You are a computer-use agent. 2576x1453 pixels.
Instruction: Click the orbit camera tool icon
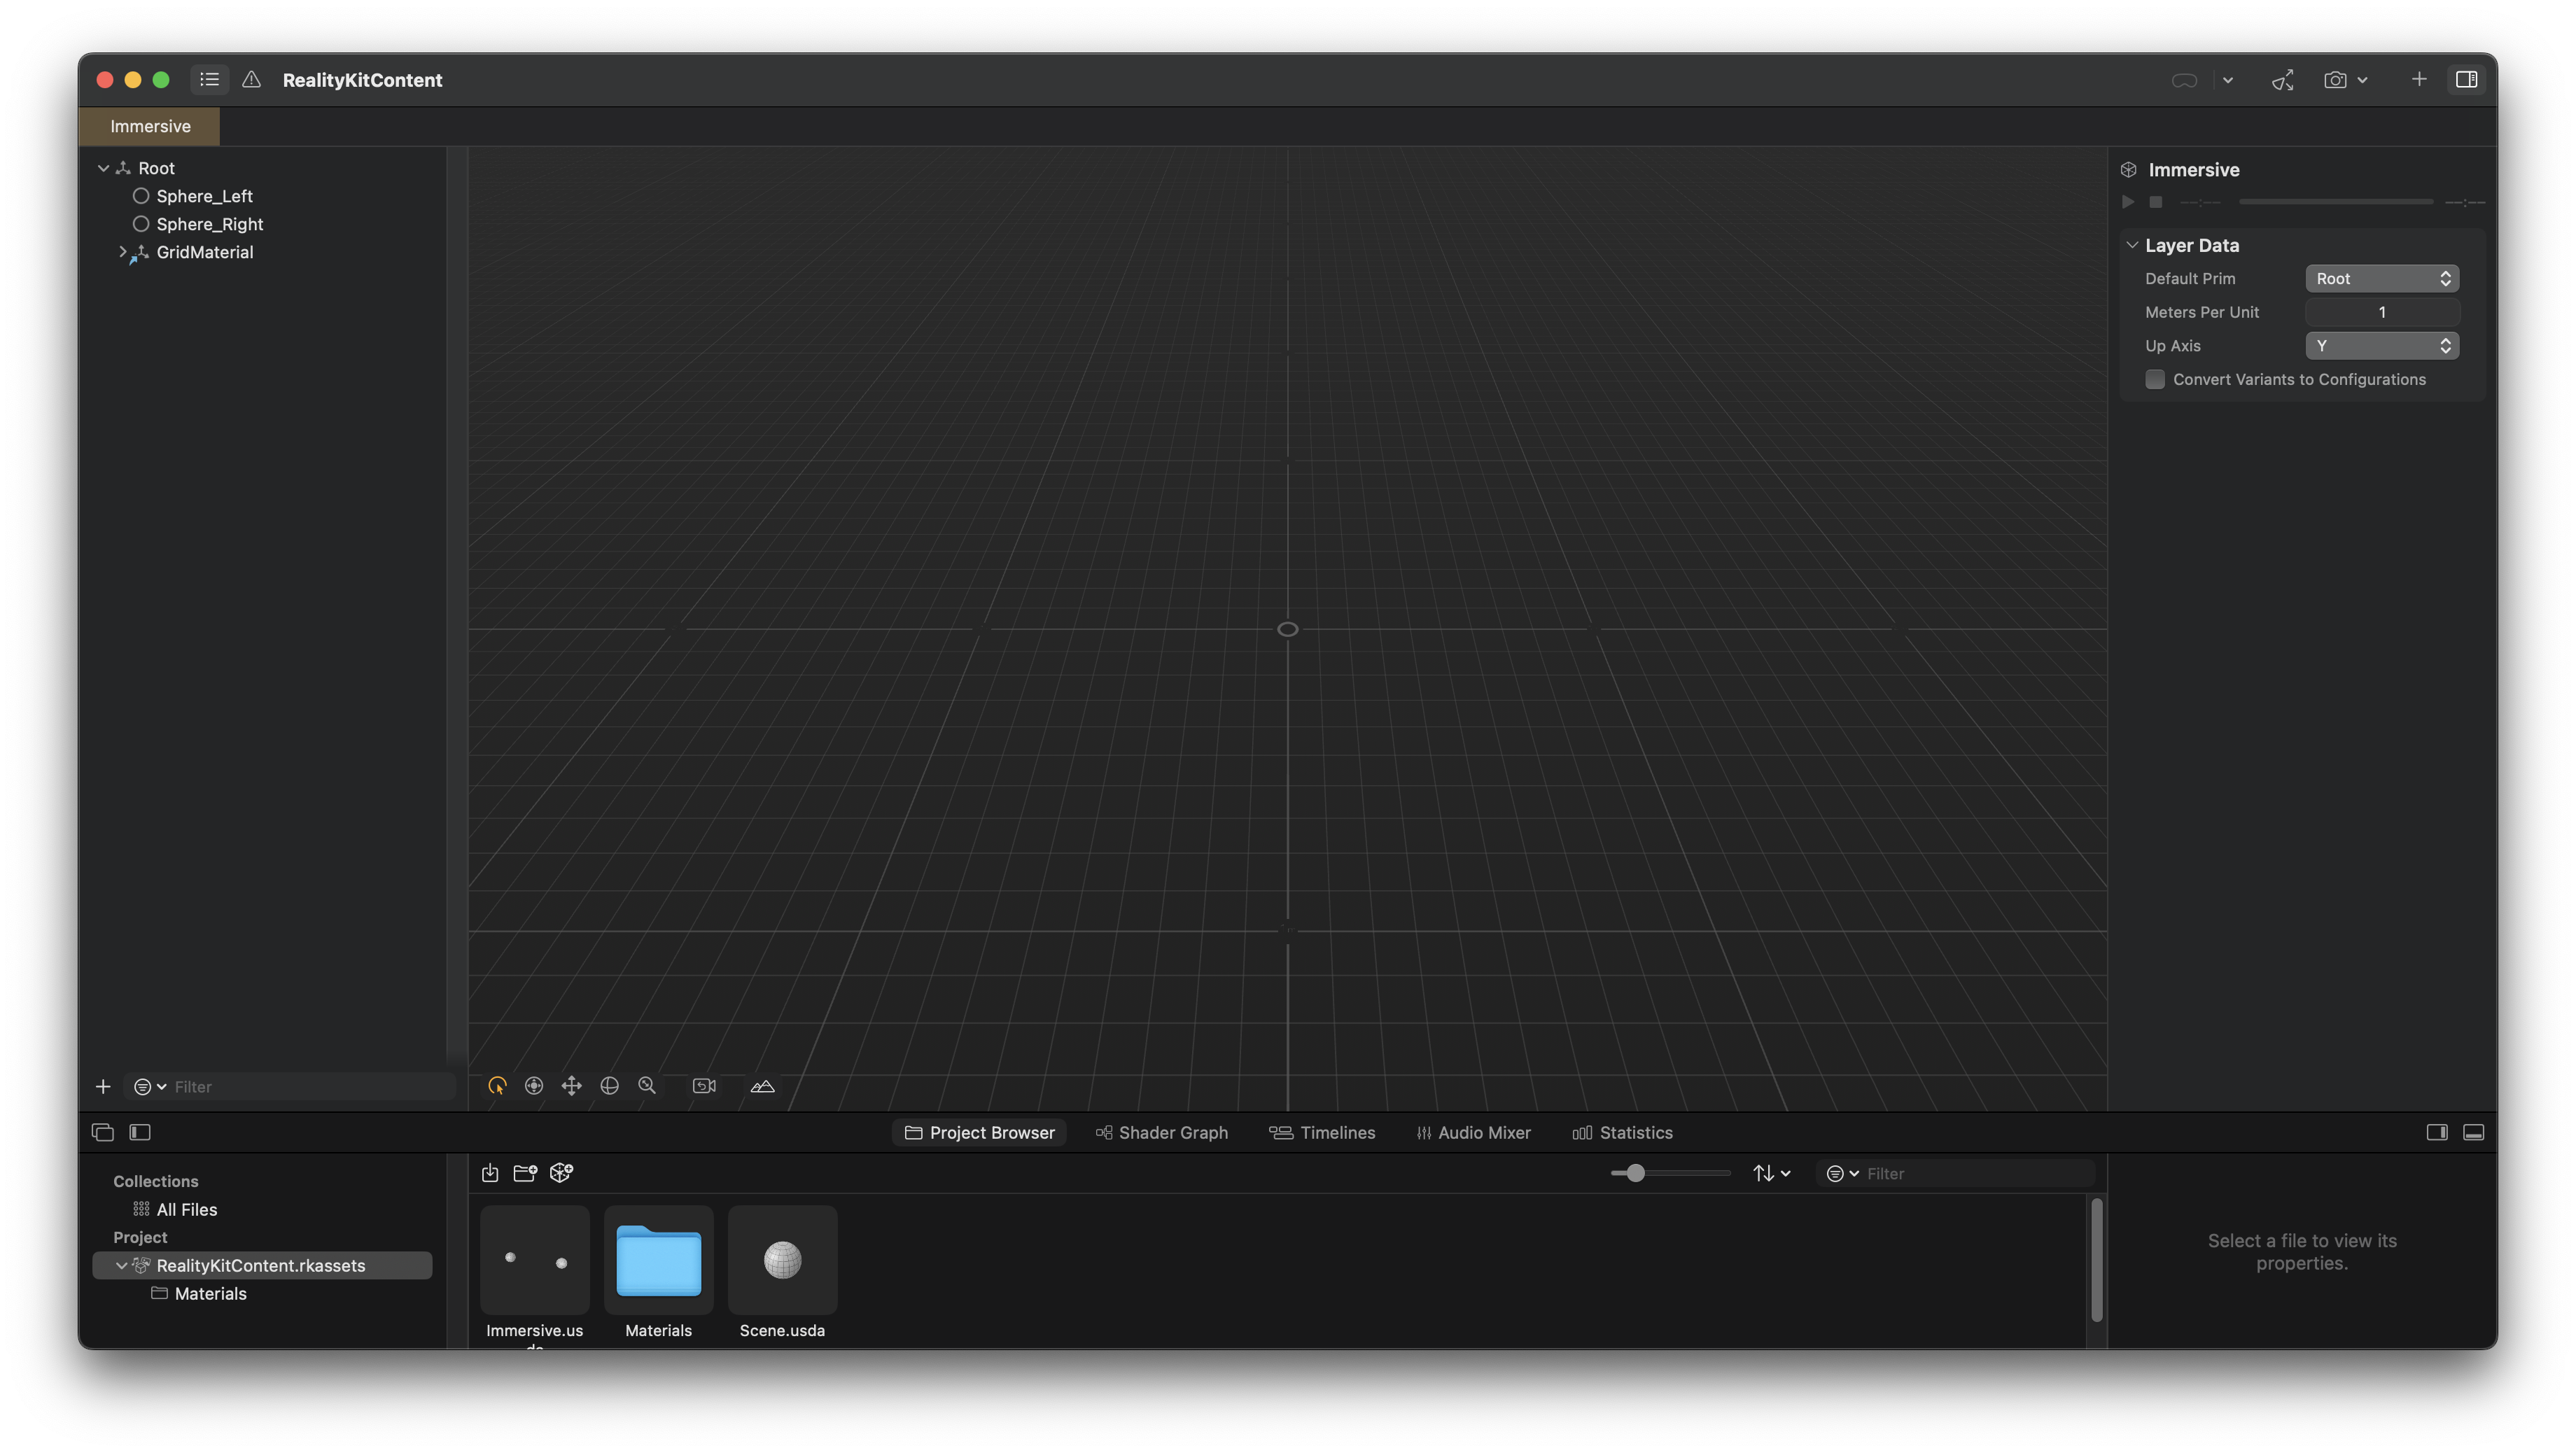pyautogui.click(x=609, y=1086)
